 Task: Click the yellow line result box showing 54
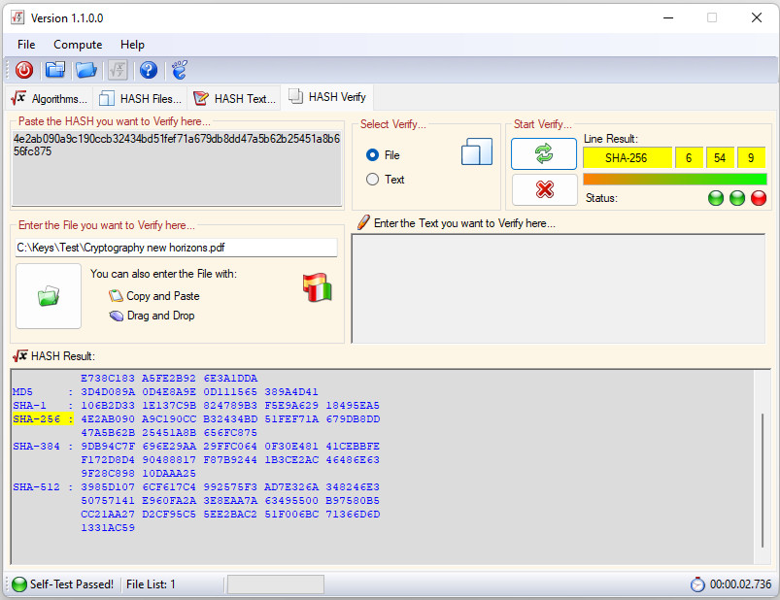[720, 158]
